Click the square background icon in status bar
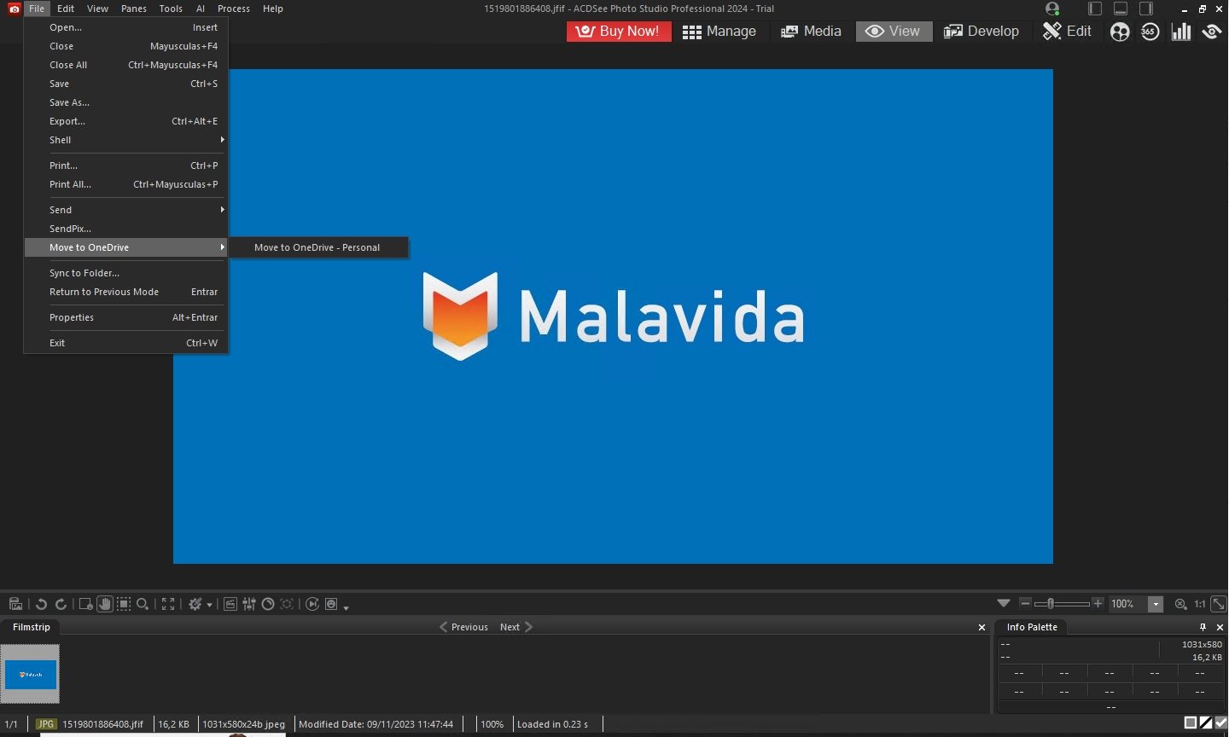This screenshot has width=1229, height=737. pos(1191,723)
